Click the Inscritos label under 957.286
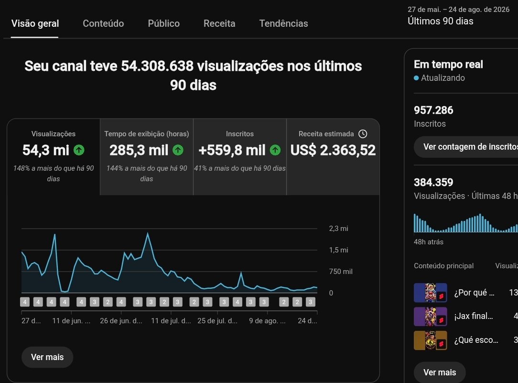Image resolution: width=518 pixels, height=383 pixels. (430, 124)
